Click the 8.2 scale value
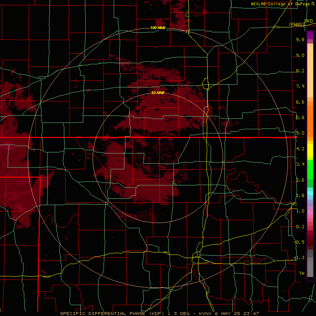This screenshot has height=316, width=316. coord(300,71)
